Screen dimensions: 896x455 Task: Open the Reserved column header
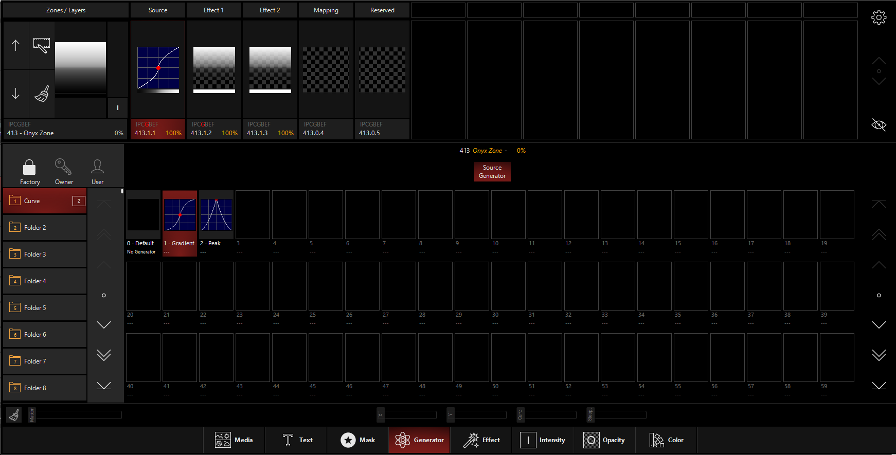[382, 10]
